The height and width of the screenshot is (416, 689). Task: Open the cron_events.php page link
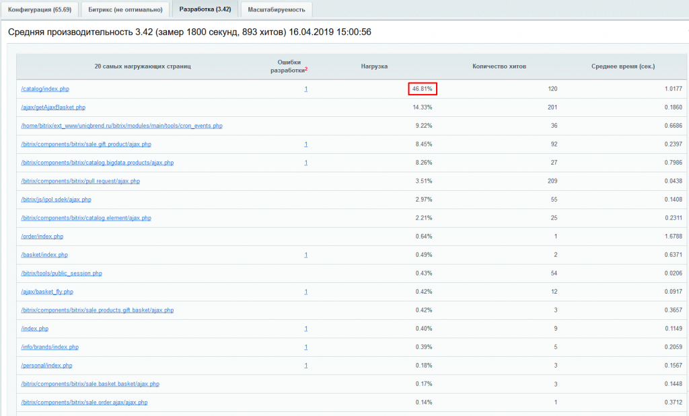click(121, 126)
